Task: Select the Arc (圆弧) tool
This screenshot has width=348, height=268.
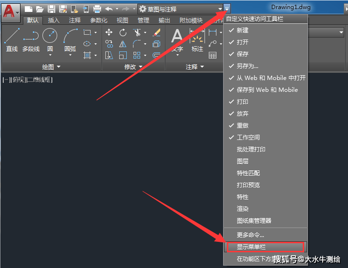Action: [x=71, y=40]
